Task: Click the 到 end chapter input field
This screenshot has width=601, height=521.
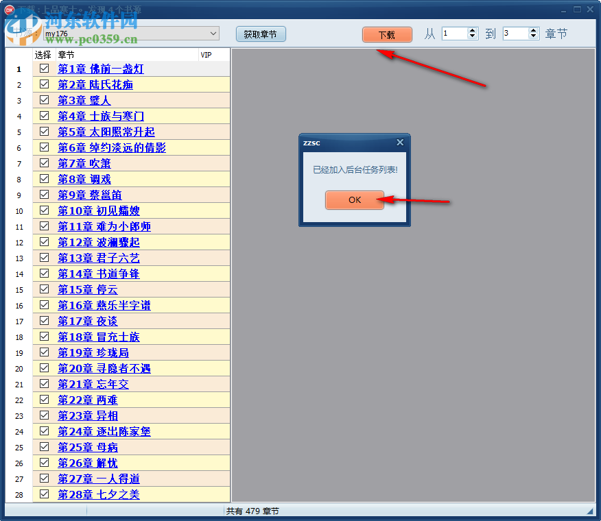Action: point(516,34)
